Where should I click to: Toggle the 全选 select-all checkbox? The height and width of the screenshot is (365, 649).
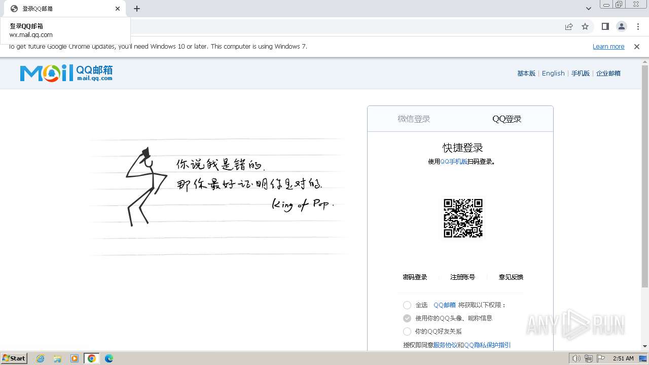coord(407,305)
